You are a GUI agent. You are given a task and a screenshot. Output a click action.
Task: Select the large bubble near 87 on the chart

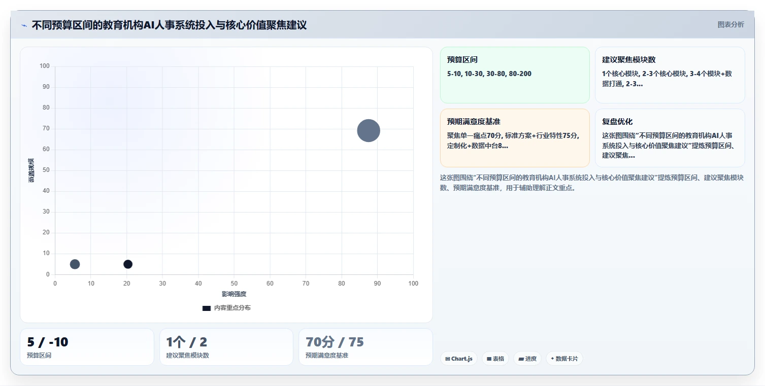click(x=369, y=130)
